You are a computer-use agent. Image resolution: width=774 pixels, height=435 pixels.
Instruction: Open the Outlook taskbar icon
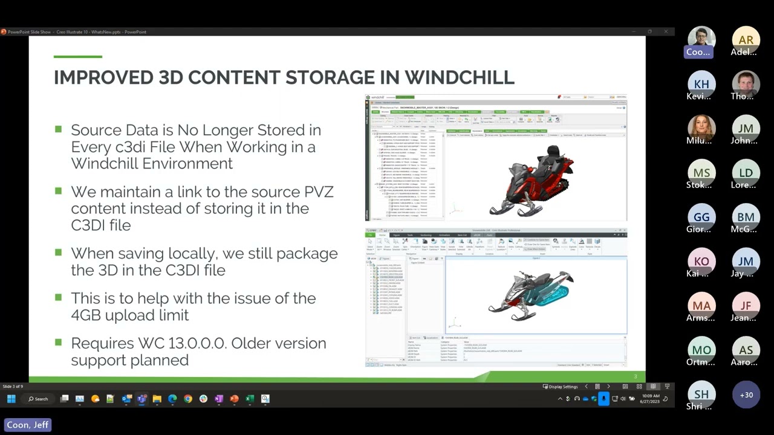tap(126, 399)
